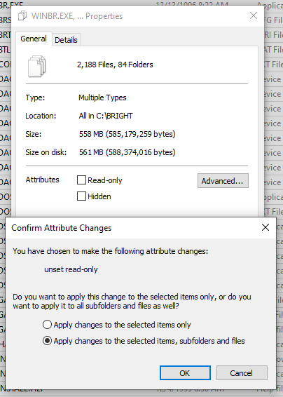This screenshot has height=397, width=283.
Task: Cancel the attribute changes dialog
Action: (x=242, y=373)
